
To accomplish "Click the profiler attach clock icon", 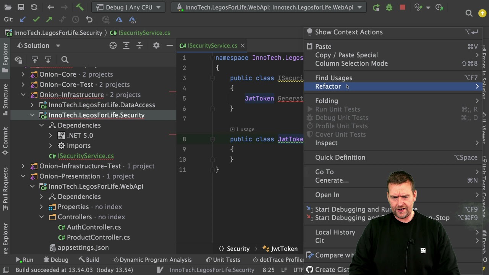I will coord(439,7).
